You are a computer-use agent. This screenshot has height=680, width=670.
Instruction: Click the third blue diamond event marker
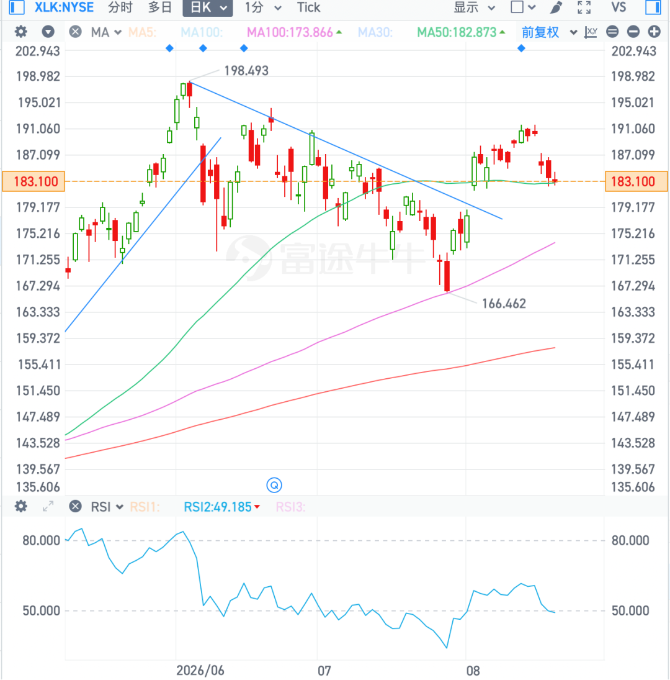[x=244, y=48]
